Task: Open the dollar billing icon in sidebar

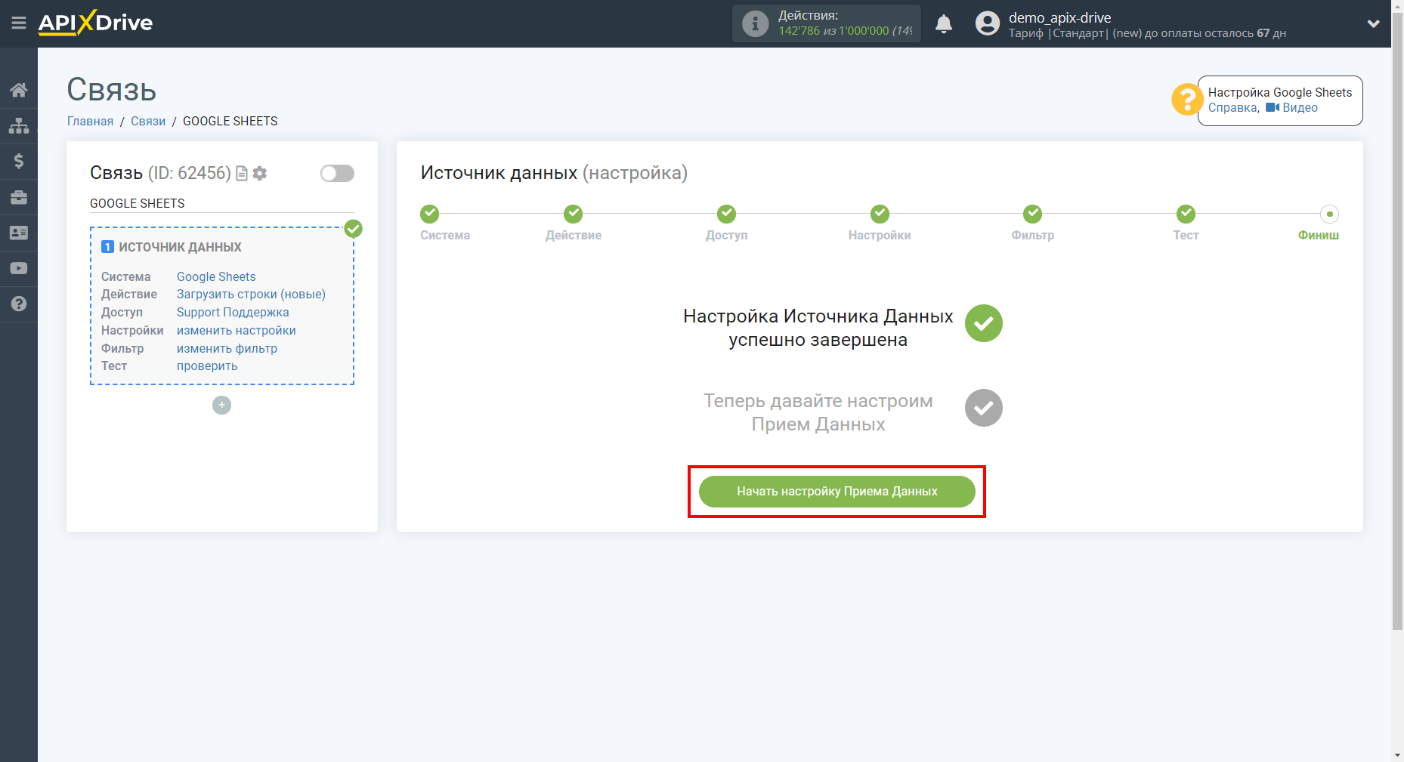Action: 19,161
